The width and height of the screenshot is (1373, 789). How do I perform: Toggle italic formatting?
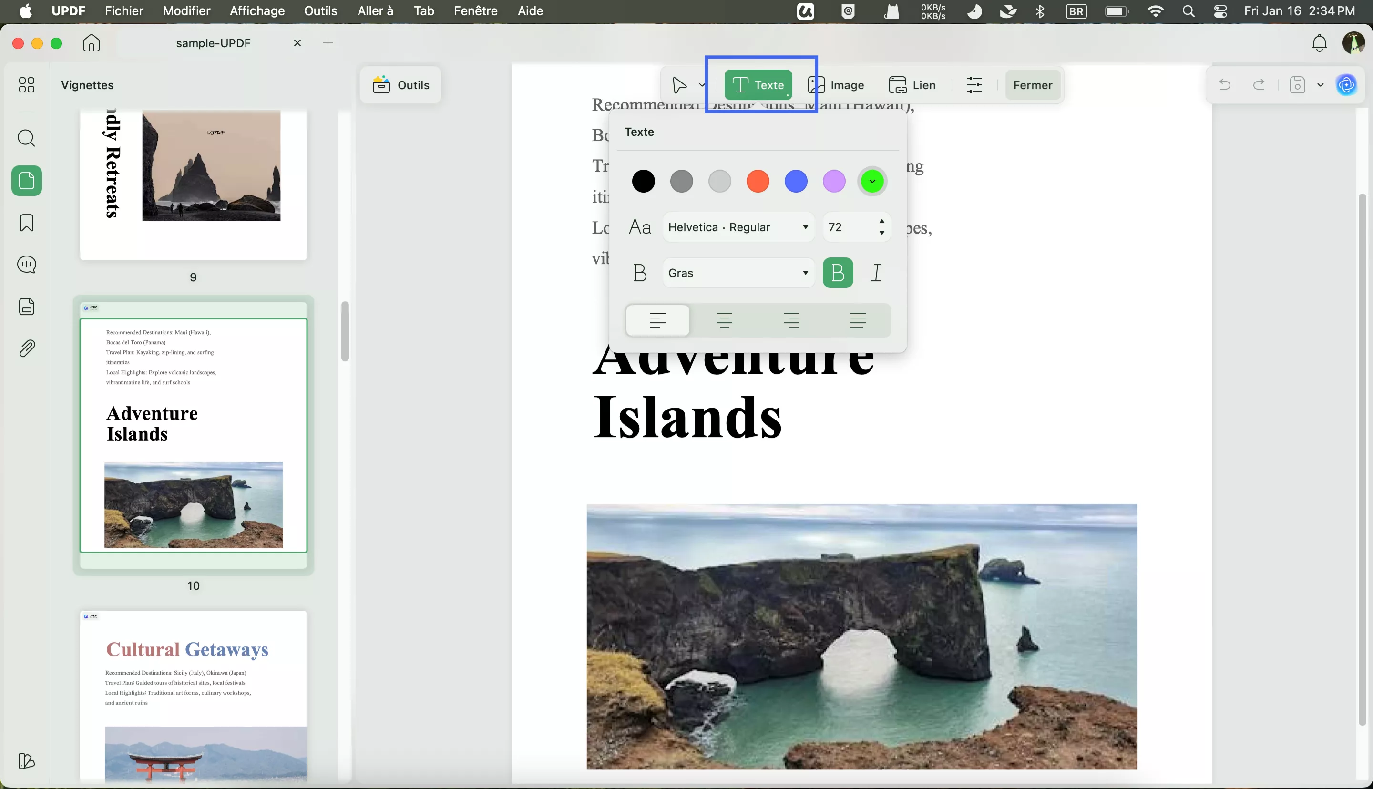(876, 273)
